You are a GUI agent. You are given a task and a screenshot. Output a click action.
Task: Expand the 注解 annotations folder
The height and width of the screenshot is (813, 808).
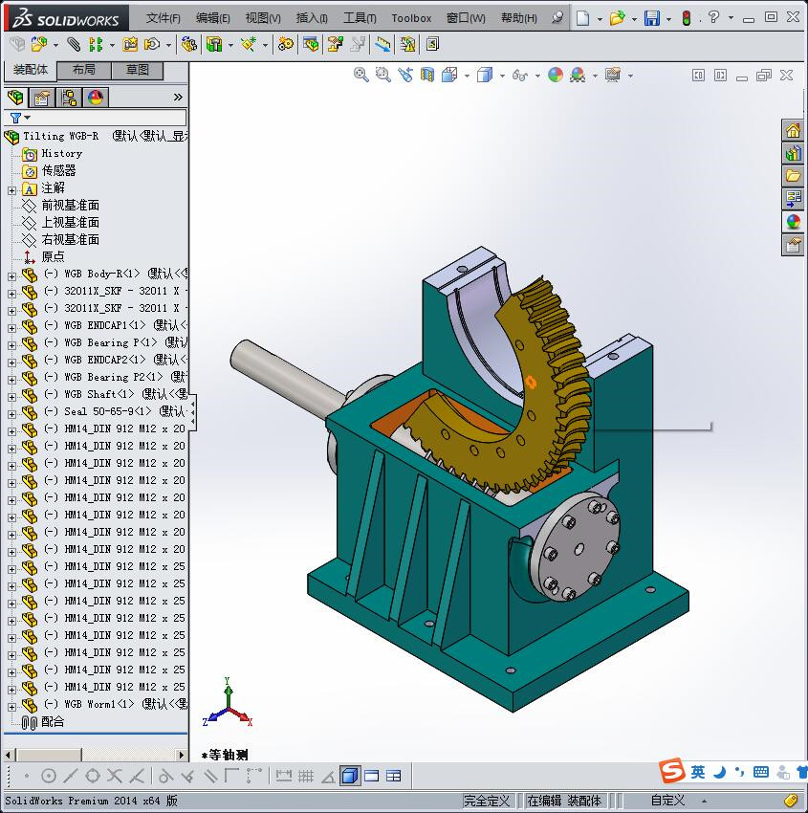(x=11, y=190)
